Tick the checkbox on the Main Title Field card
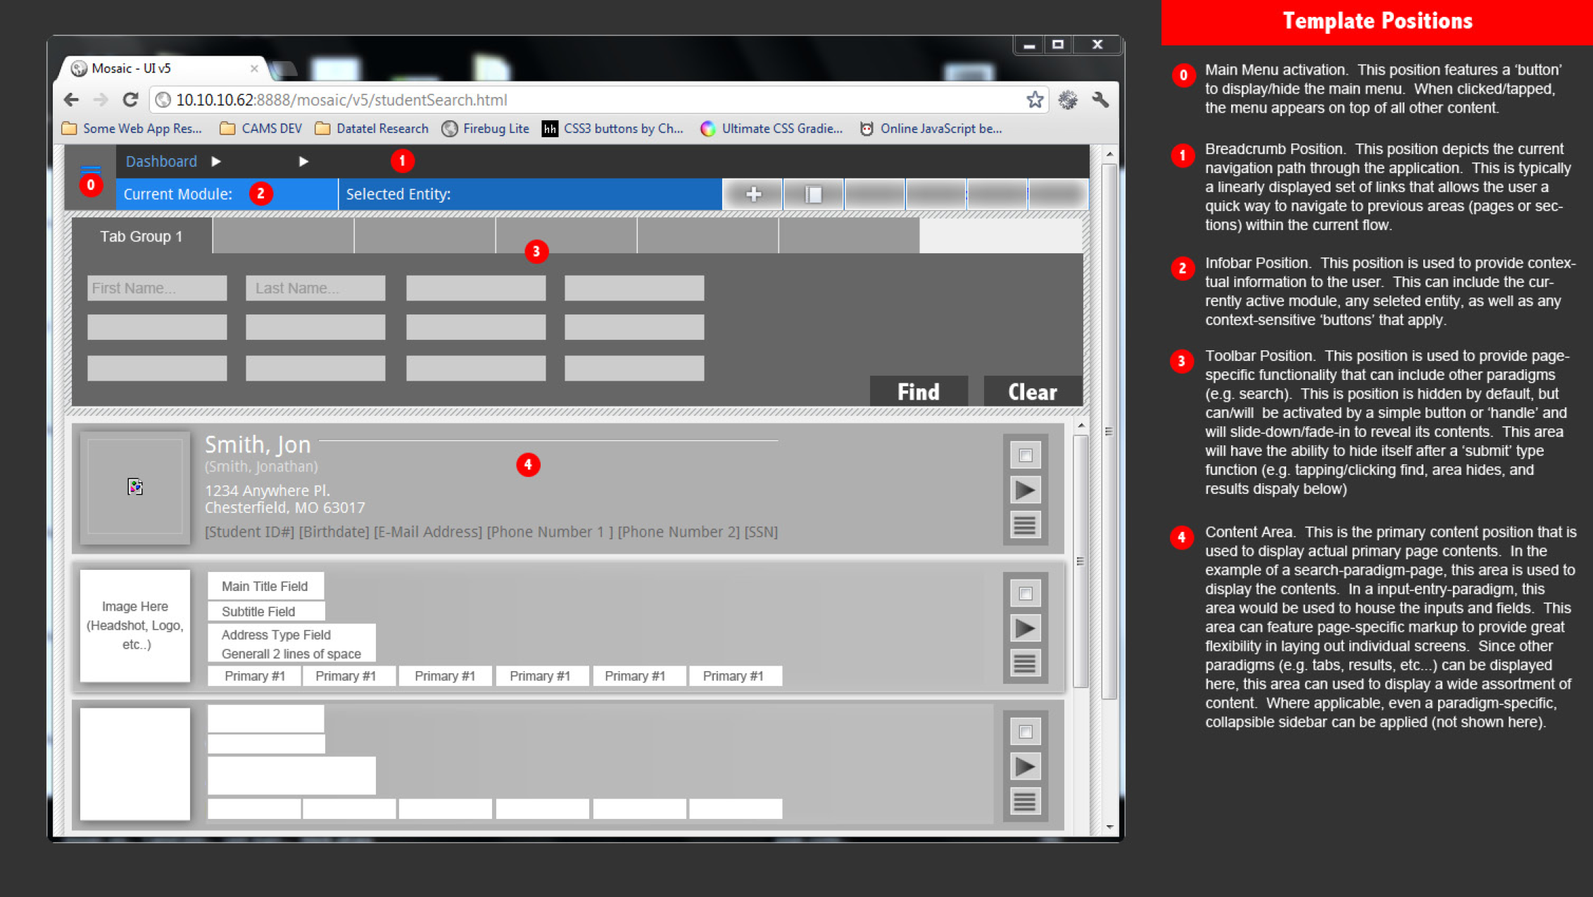 coord(1025,594)
